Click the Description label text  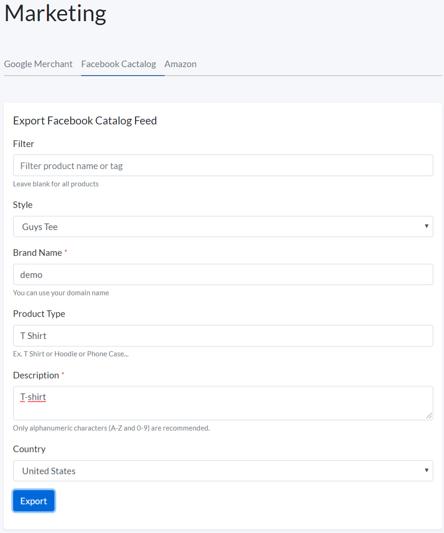coord(36,375)
